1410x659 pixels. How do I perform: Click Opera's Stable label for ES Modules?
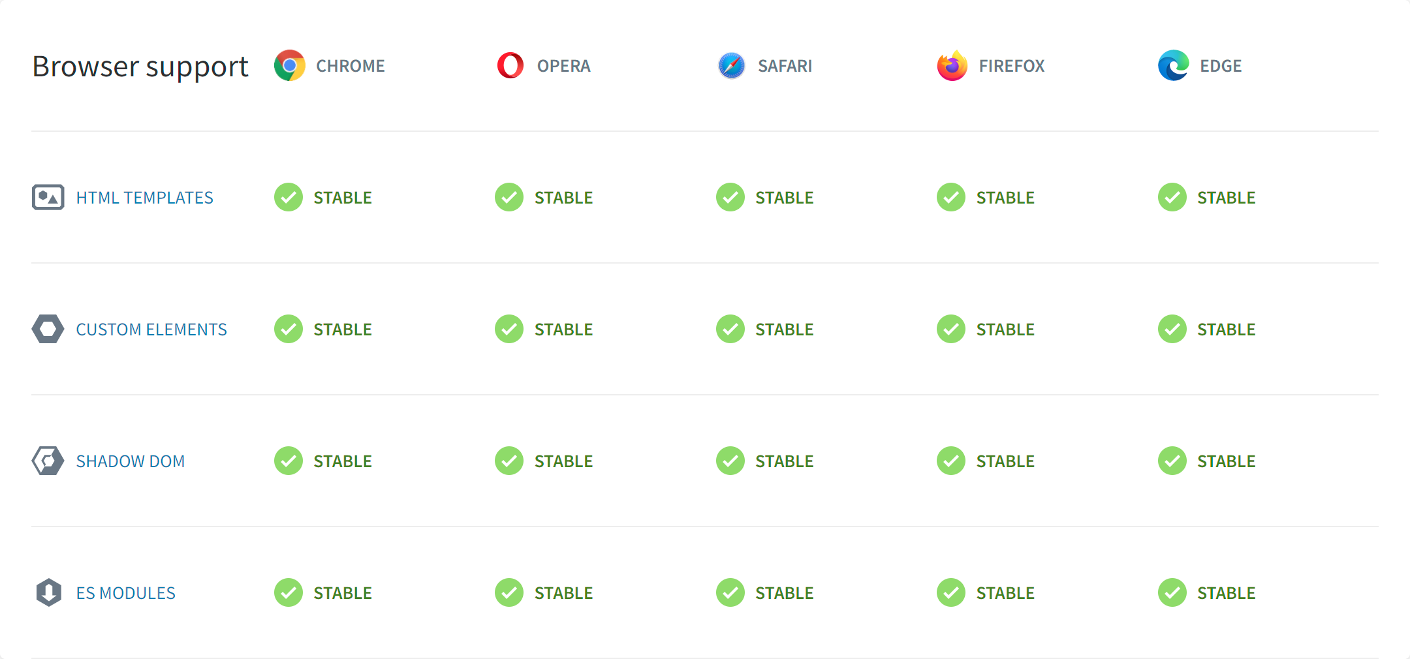point(563,593)
